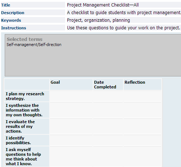Click Goal cell for evaluate results row
Screen dimensions: 181x167
71,126
